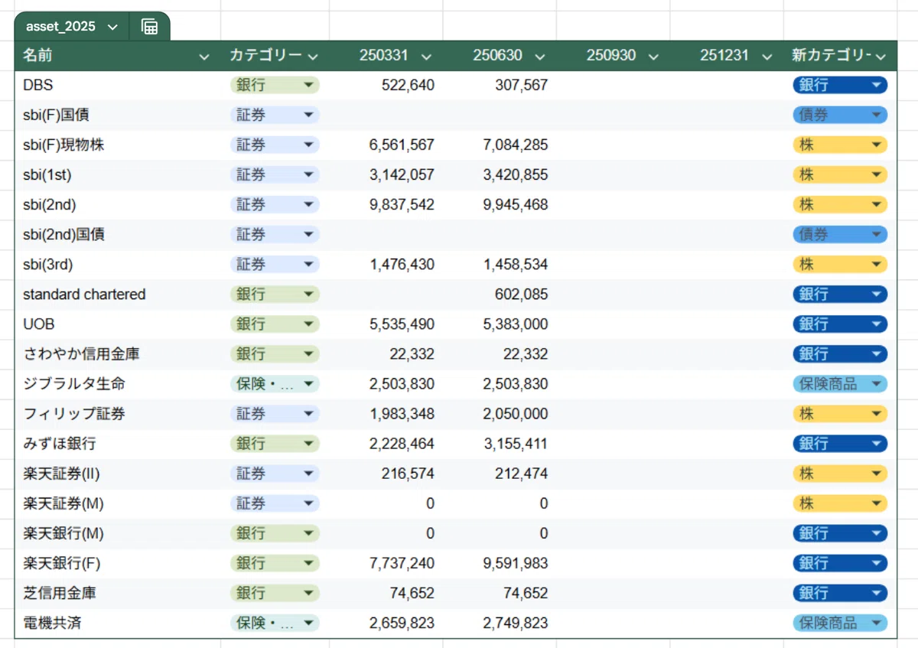Open the 250930 column header dropdown
The image size is (918, 648).
click(654, 57)
